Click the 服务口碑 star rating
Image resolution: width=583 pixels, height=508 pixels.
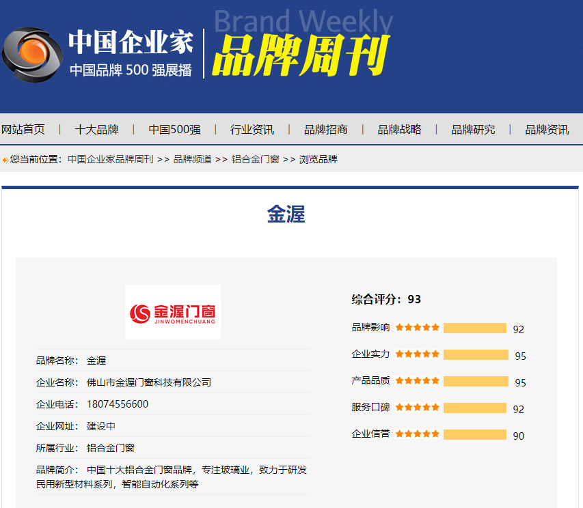417,408
